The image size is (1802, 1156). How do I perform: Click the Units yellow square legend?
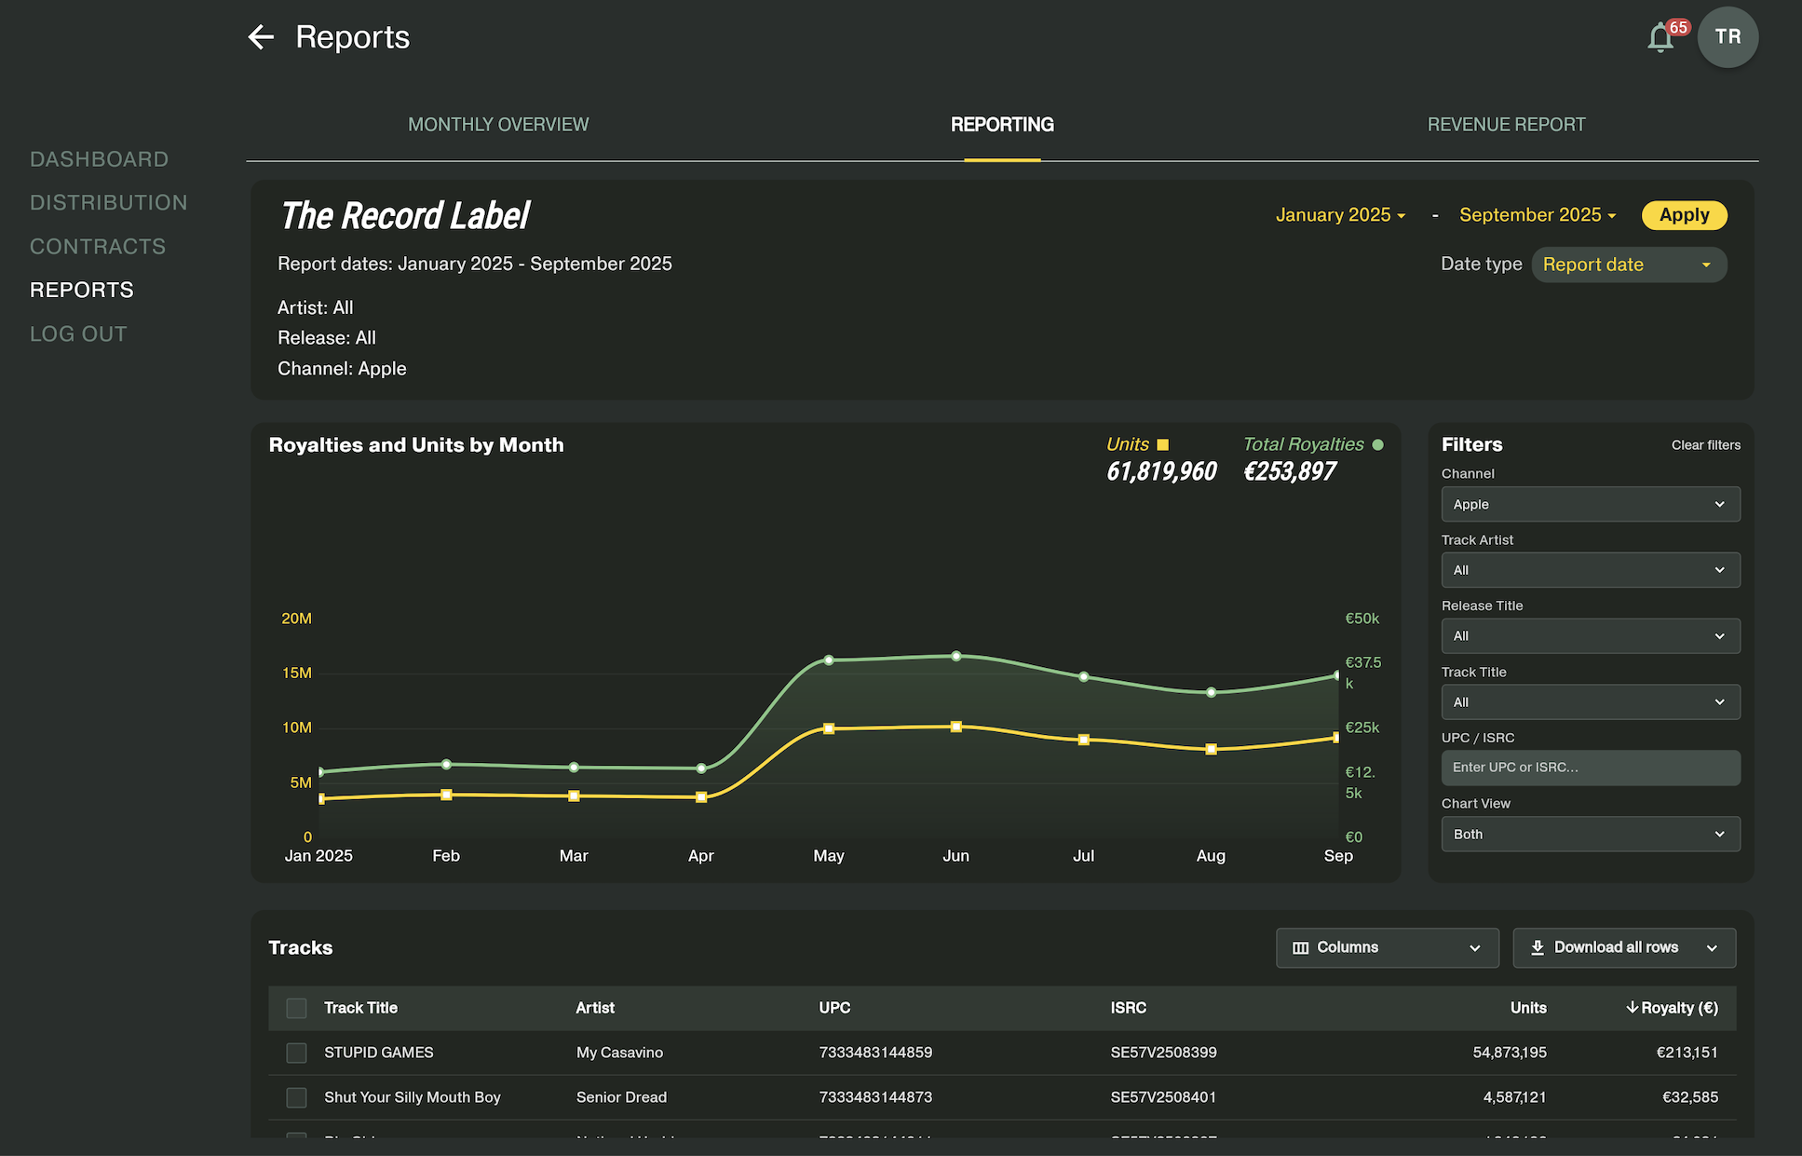(x=1162, y=444)
